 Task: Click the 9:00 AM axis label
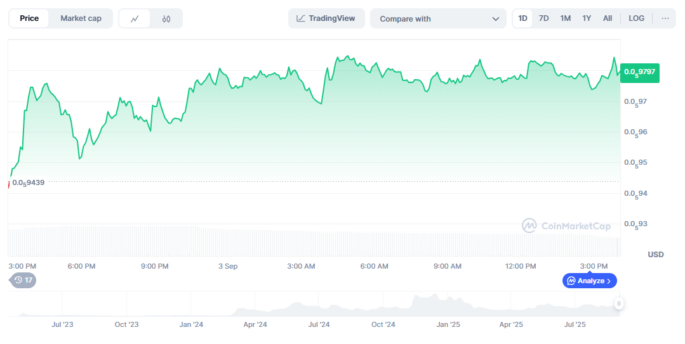[x=448, y=266]
